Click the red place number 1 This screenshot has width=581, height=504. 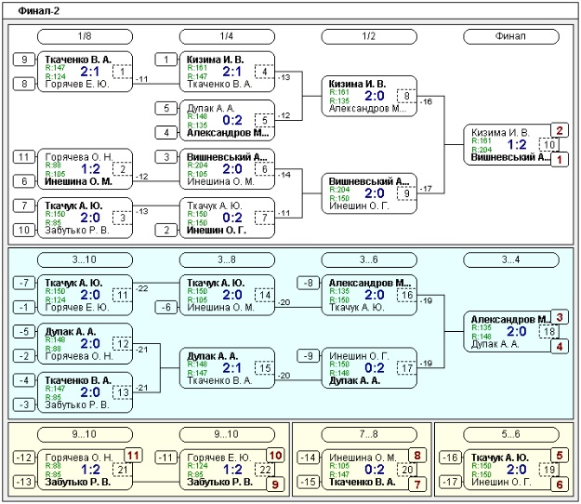[x=560, y=160]
